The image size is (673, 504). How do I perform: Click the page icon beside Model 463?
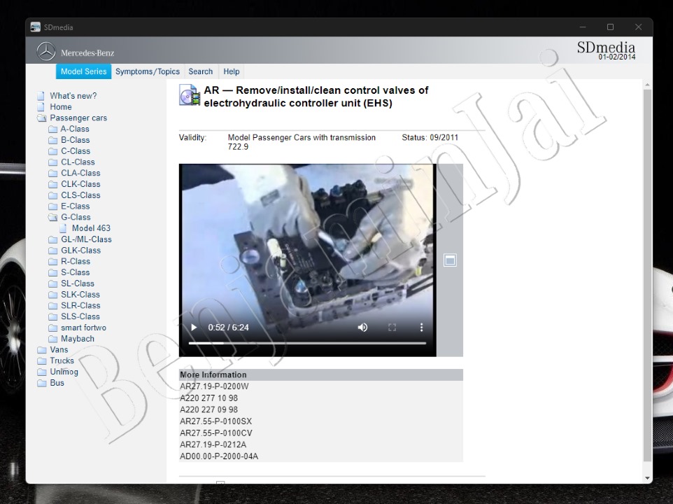tap(63, 228)
